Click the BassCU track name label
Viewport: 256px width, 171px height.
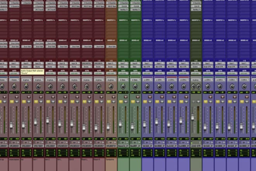(x=123, y=146)
